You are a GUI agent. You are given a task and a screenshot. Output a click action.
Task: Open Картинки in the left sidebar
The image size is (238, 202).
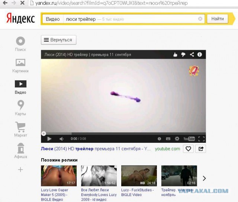pyautogui.click(x=20, y=65)
